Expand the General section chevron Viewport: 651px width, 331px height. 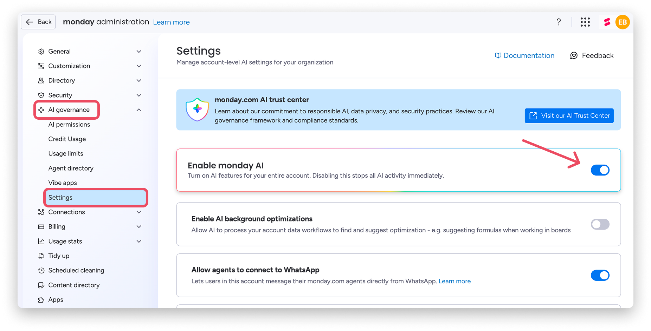(x=139, y=52)
